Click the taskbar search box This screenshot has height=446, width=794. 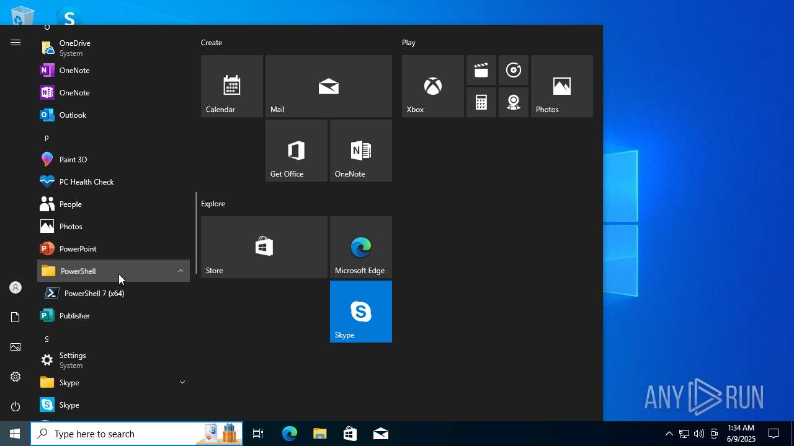[136, 434]
